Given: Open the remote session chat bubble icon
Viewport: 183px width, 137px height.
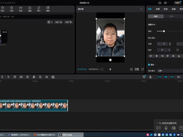Looking at the screenshot, I should click(158, 128).
